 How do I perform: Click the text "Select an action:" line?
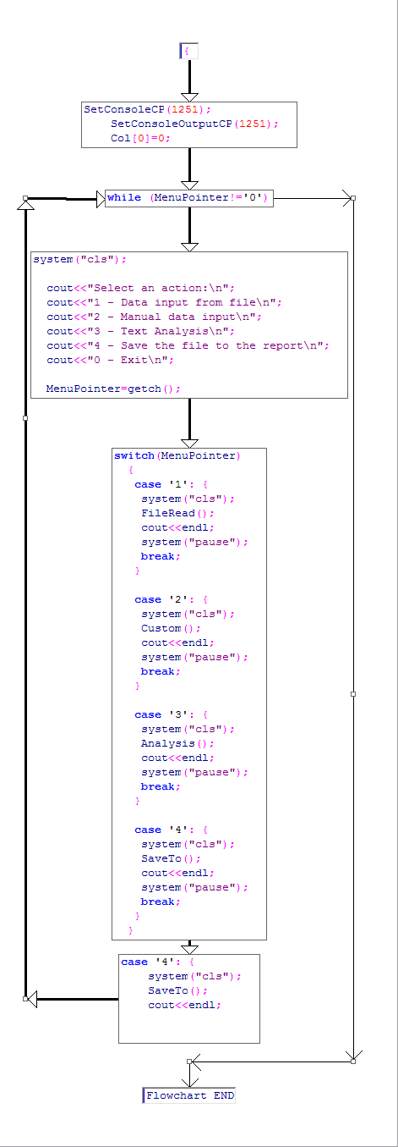141,288
